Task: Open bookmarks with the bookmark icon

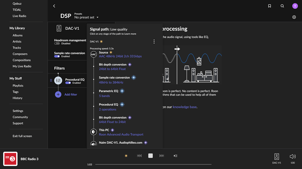Action: pos(270,6)
